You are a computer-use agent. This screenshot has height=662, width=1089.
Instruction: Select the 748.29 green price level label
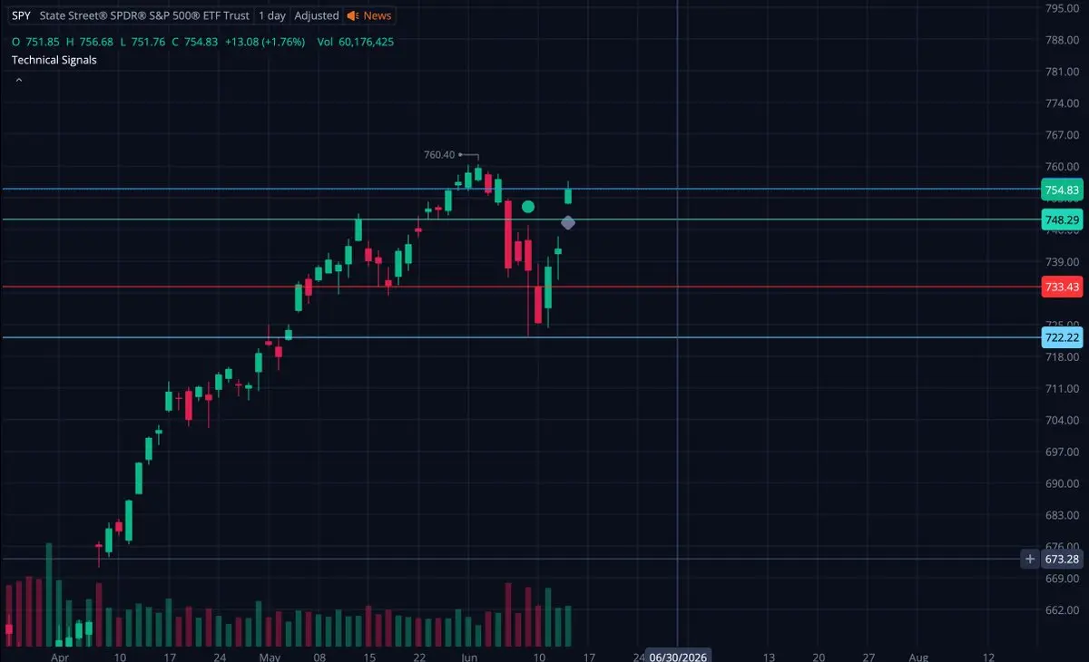(x=1062, y=219)
